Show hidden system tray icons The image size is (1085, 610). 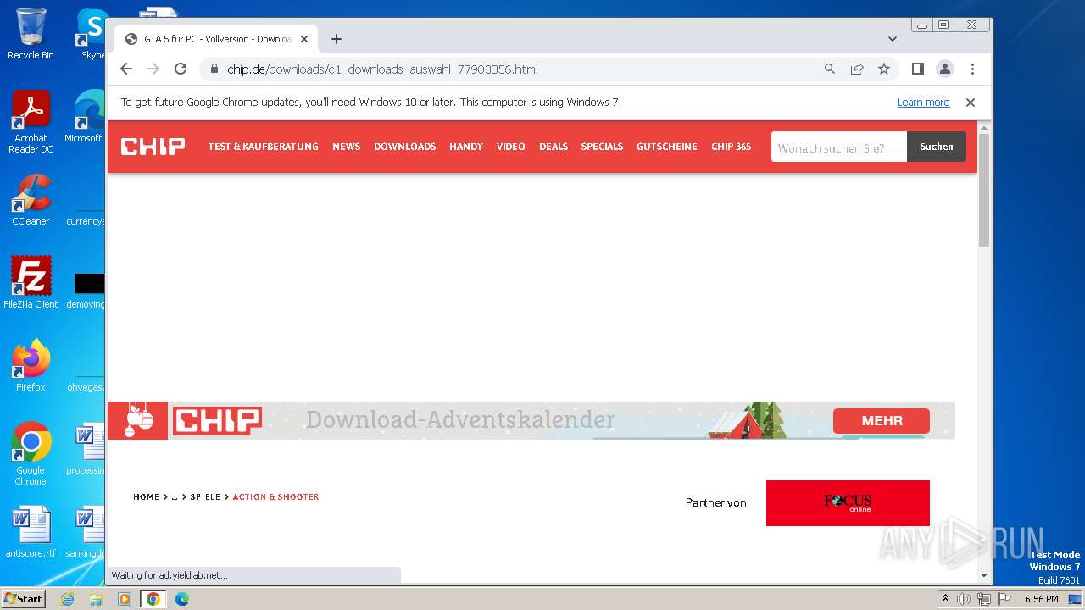(x=945, y=599)
